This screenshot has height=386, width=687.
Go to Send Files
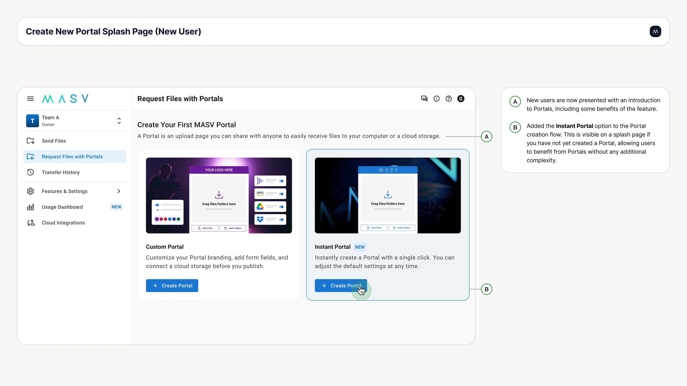54,141
